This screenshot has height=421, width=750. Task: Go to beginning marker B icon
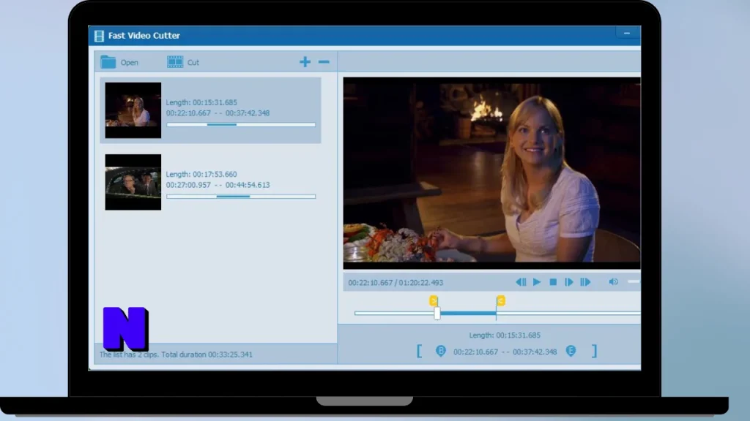coord(440,351)
